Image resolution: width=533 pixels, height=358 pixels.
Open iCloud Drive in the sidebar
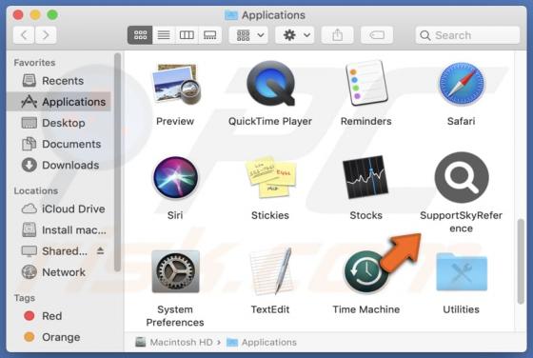[x=58, y=209]
